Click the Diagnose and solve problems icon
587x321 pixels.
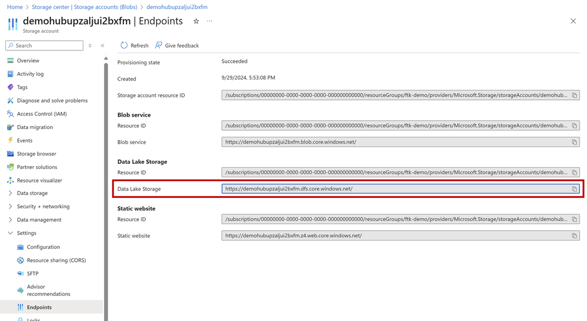pos(11,100)
